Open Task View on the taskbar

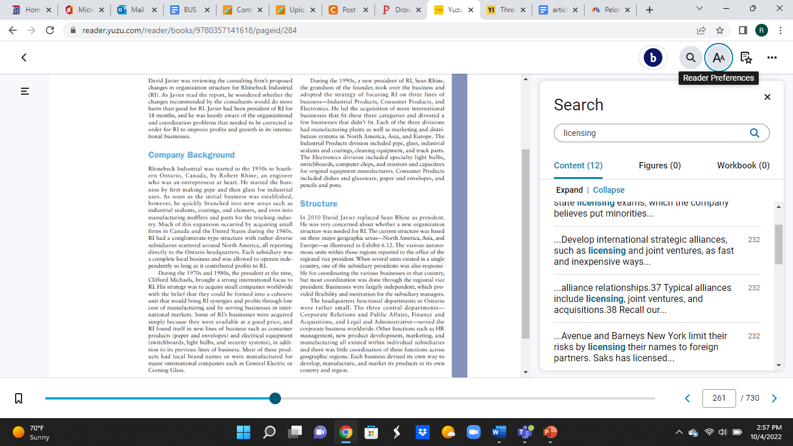pyautogui.click(x=295, y=432)
